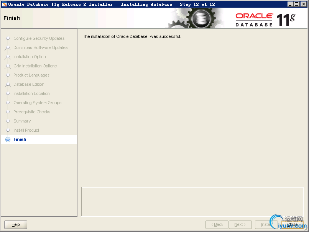Click the Finish heading text

click(x=12, y=18)
